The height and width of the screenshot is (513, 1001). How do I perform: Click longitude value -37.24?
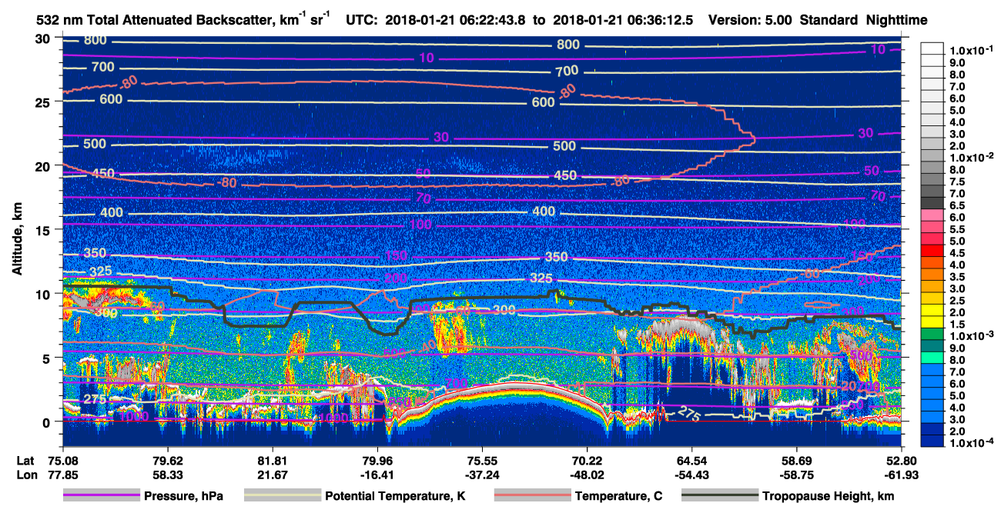[x=482, y=476]
